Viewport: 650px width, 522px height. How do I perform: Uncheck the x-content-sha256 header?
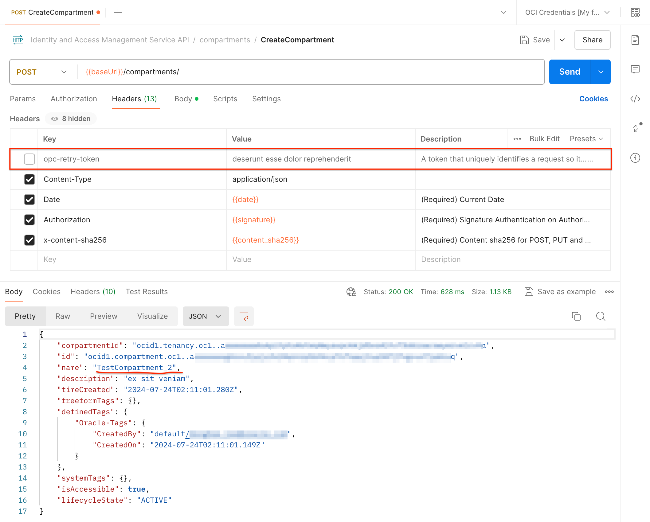tap(29, 240)
